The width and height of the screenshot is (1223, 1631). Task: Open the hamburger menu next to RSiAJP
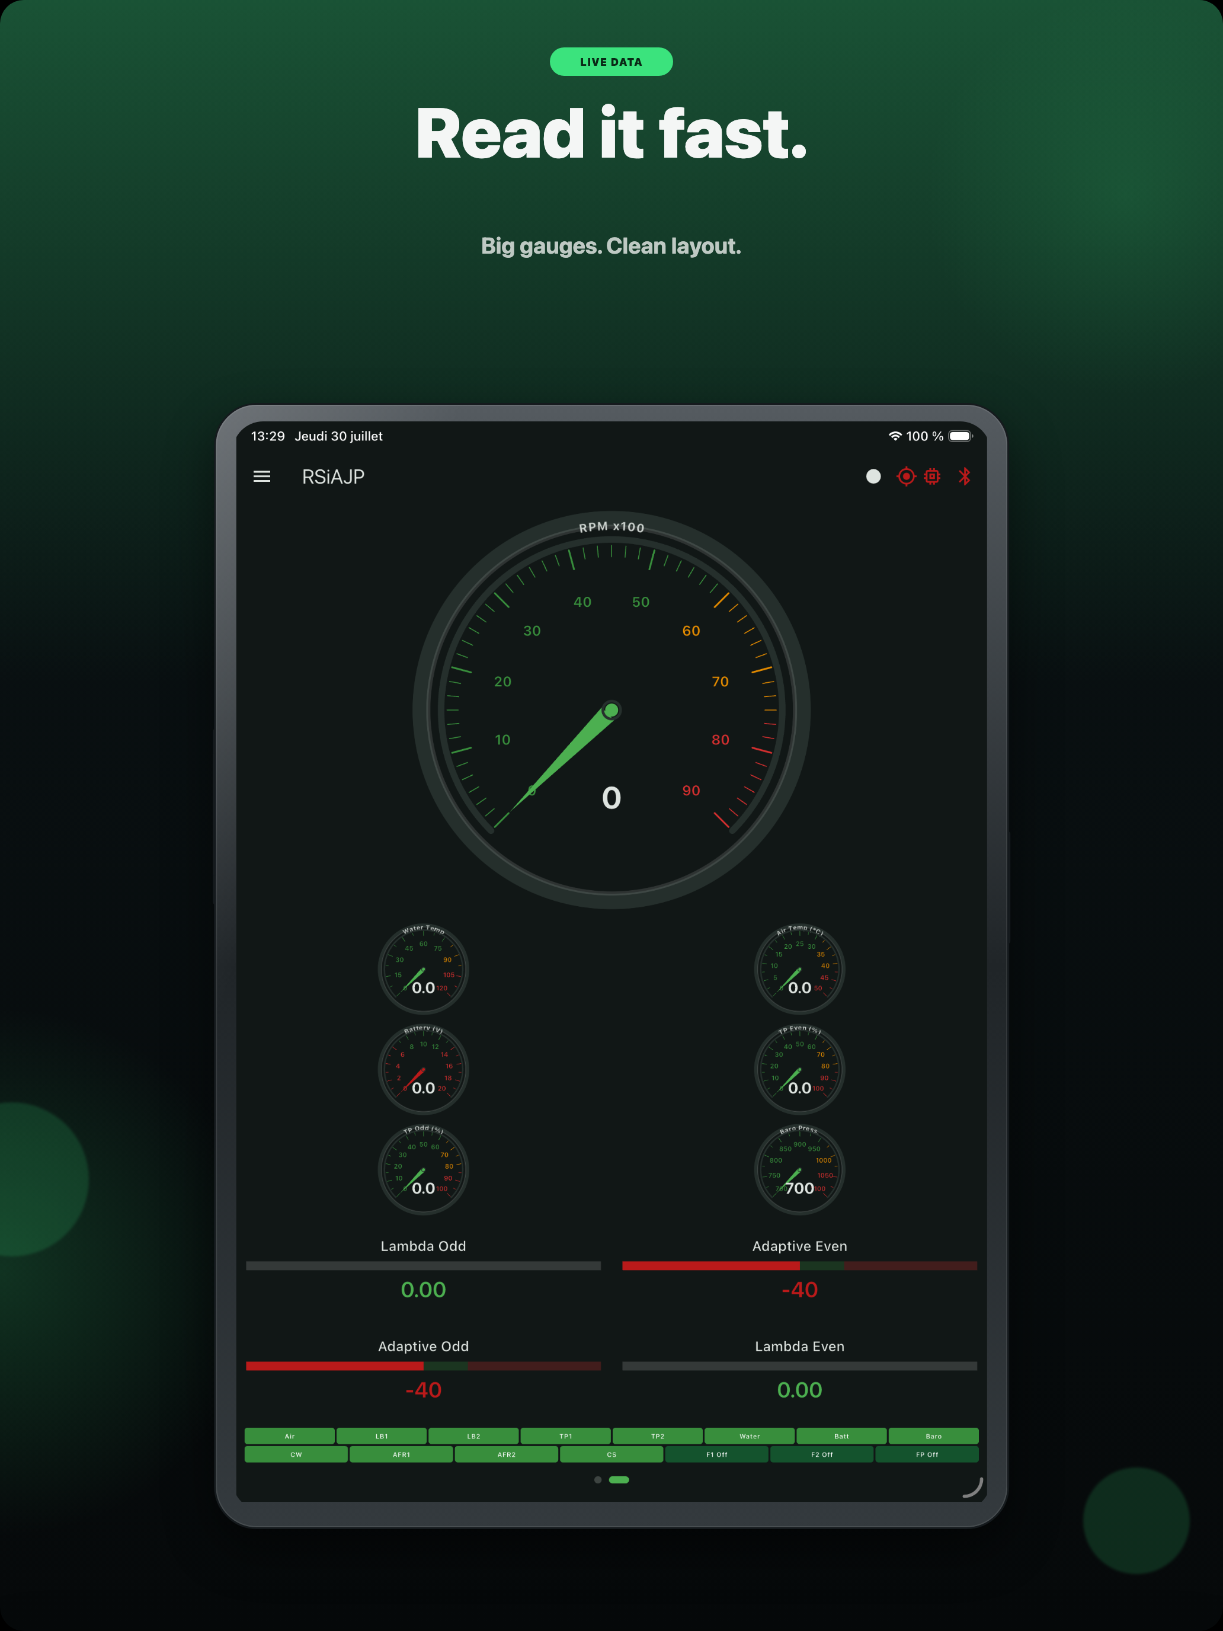click(262, 476)
